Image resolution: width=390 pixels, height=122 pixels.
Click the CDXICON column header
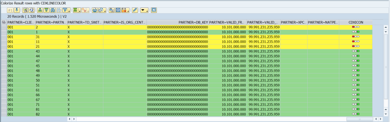coord(356,22)
